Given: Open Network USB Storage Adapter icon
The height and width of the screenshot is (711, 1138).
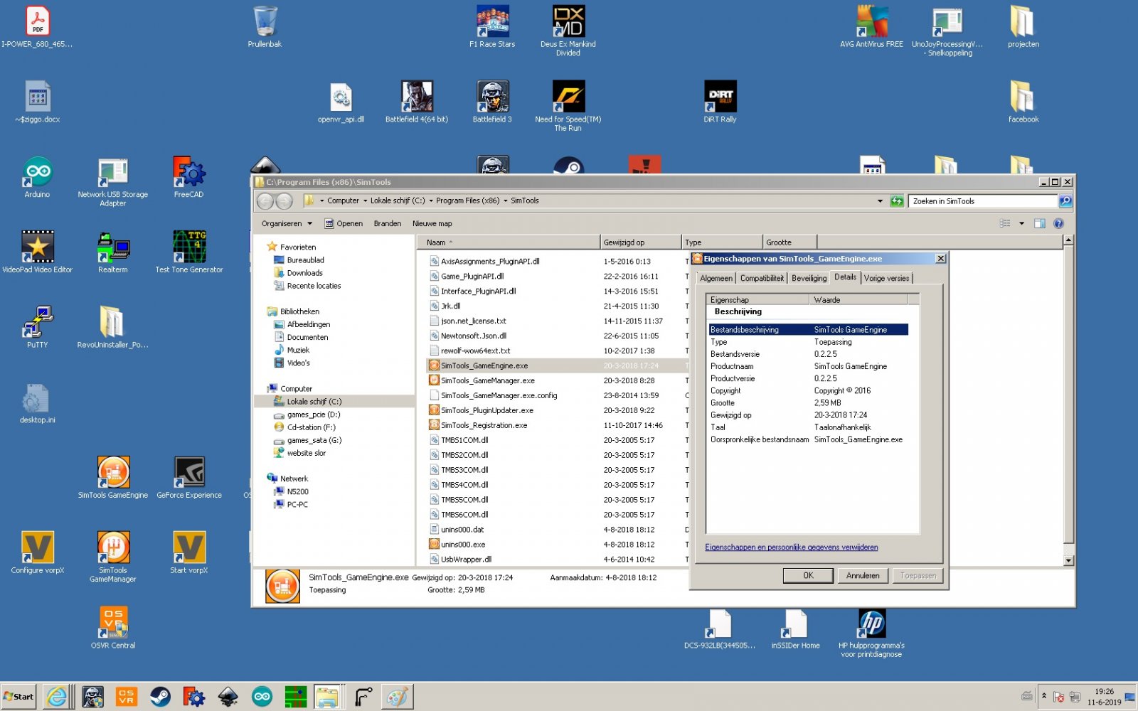Looking at the screenshot, I should pyautogui.click(x=113, y=181).
